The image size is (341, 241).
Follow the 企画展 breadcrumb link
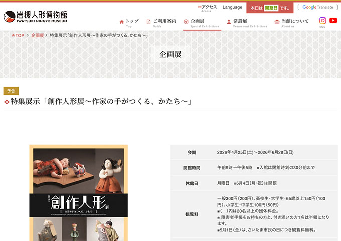pos(38,35)
